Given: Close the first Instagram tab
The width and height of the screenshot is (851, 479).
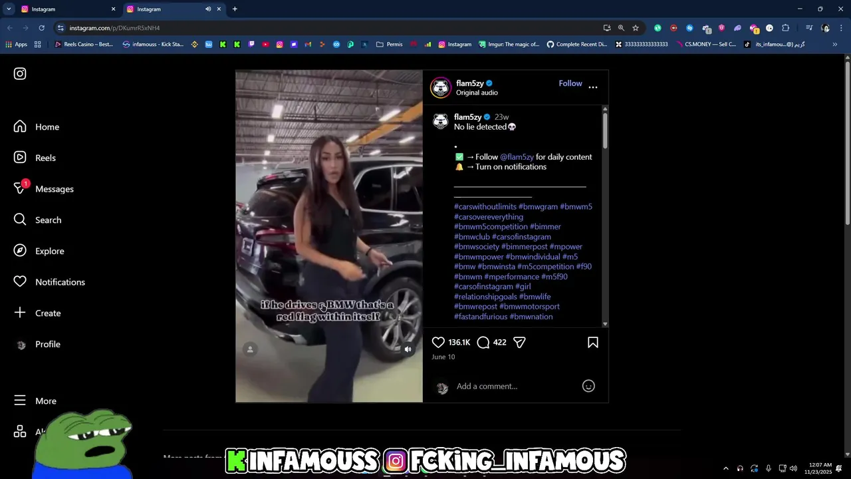Looking at the screenshot, I should 113,9.
